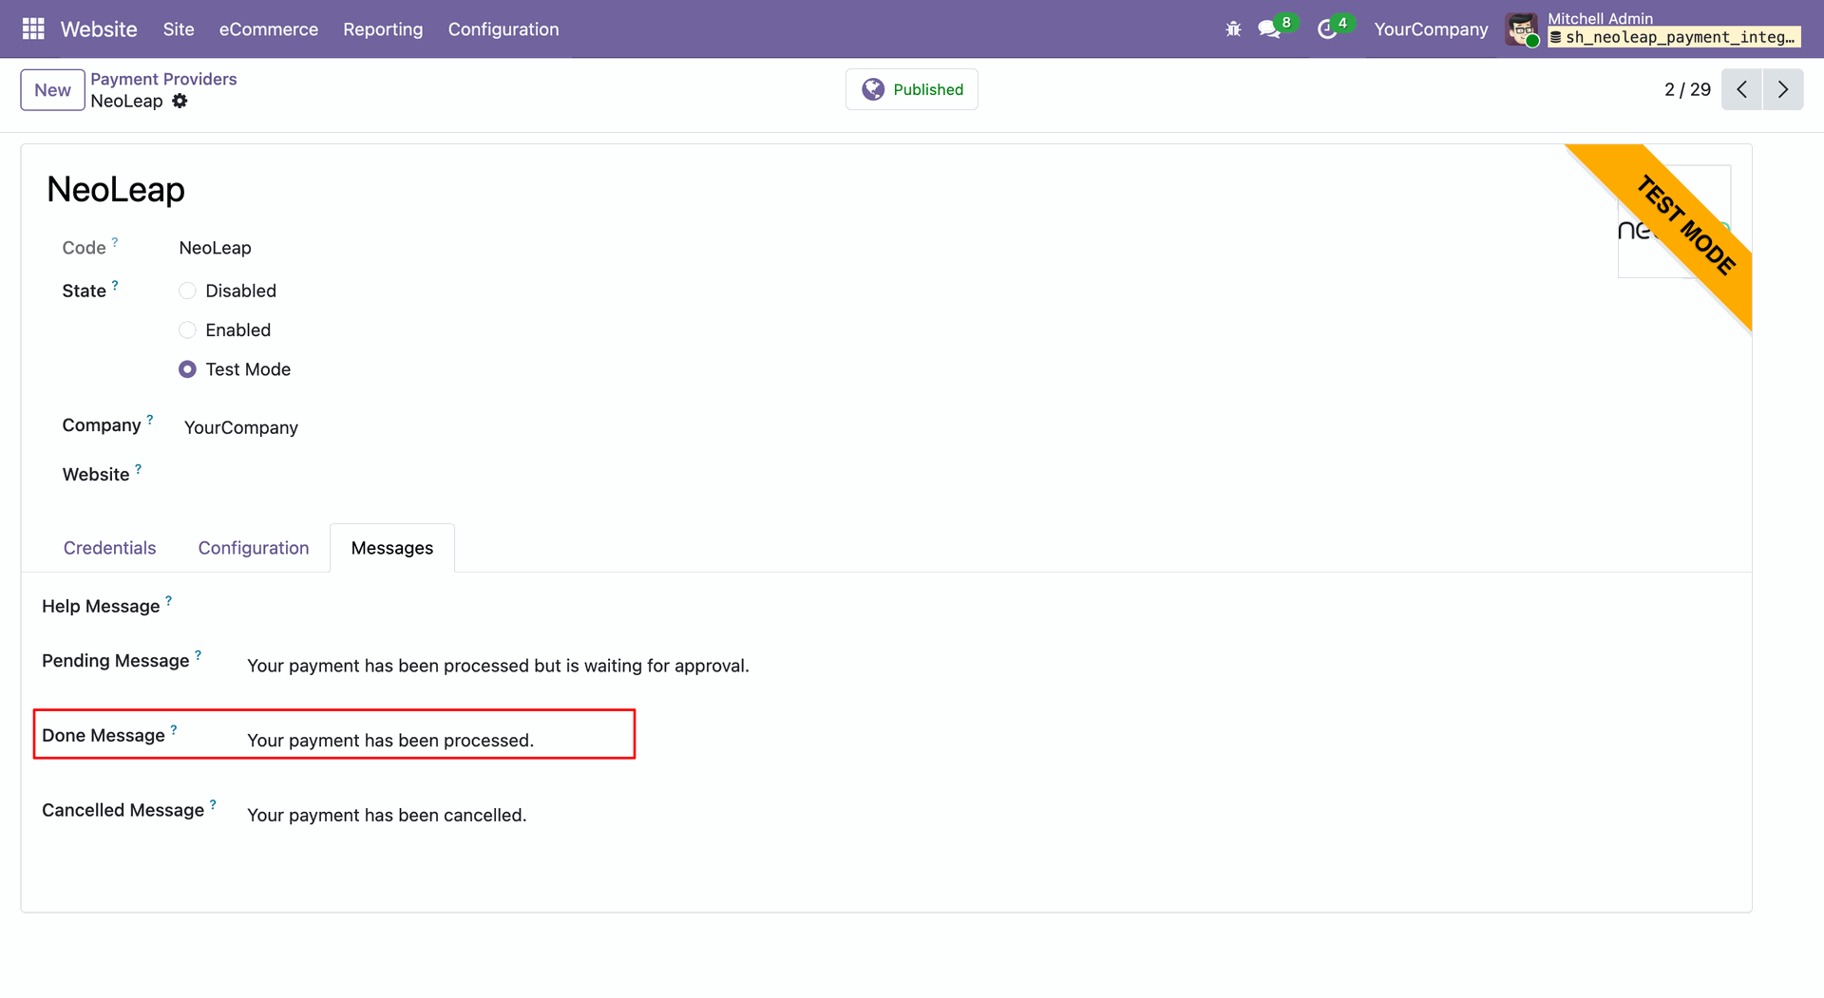
Task: Open the activities clock icon
Action: click(1327, 29)
